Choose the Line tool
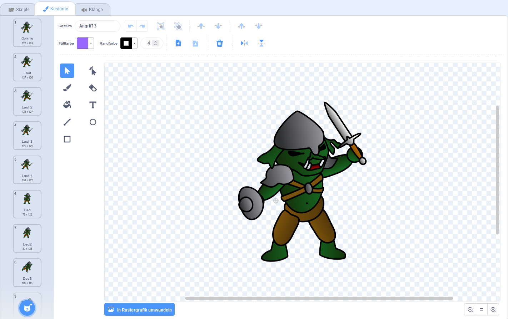This screenshot has height=319, width=508. (x=67, y=122)
